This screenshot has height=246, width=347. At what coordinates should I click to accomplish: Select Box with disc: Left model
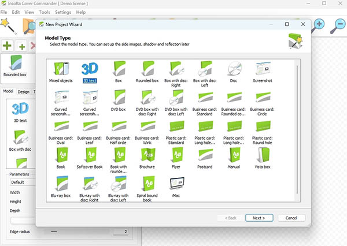205,74
